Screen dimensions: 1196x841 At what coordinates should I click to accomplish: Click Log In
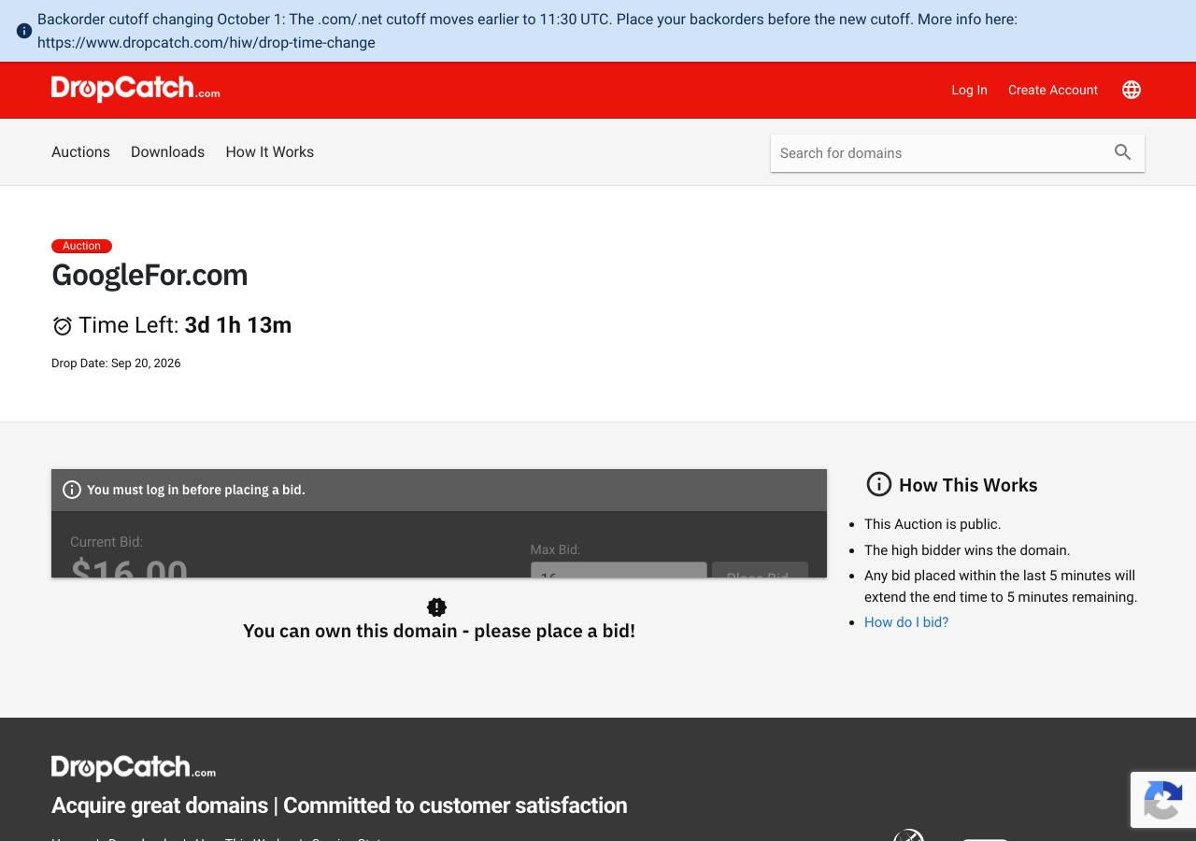tap(969, 90)
